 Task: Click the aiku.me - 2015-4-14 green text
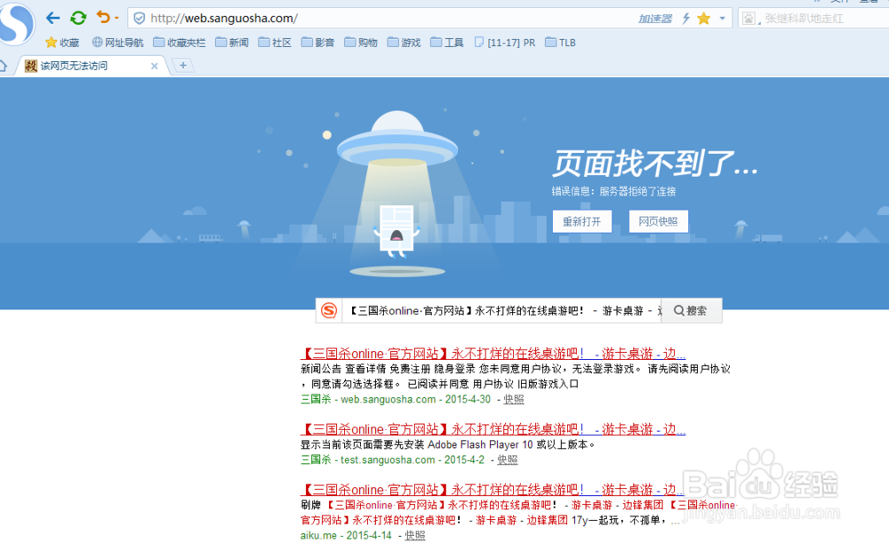click(x=346, y=535)
